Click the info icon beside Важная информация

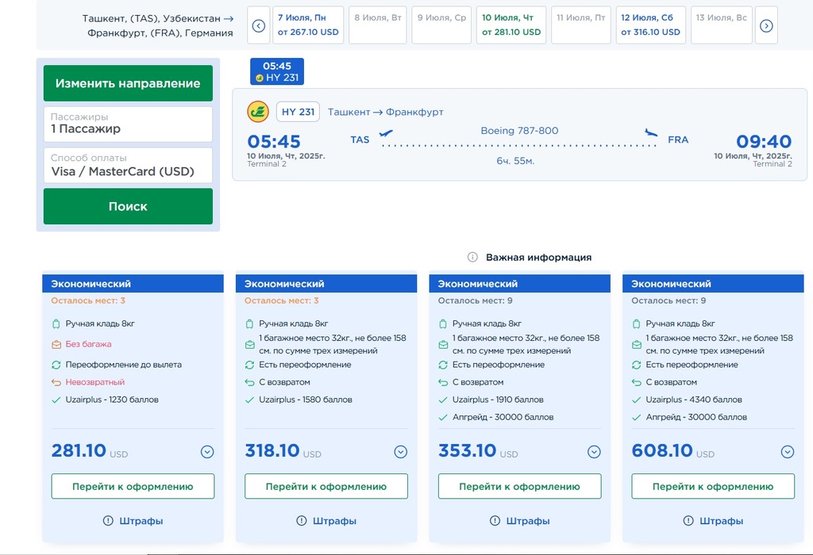coord(472,257)
